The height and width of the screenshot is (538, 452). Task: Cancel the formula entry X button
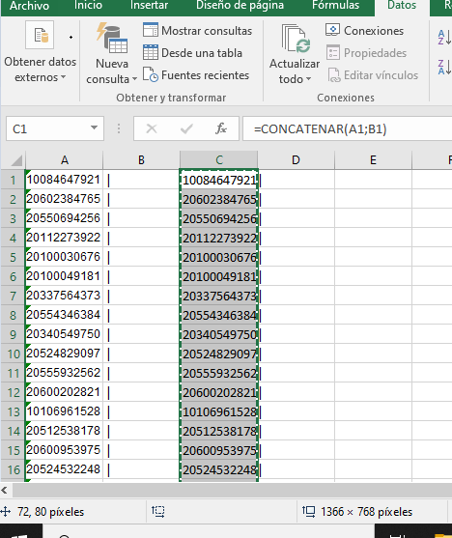tap(152, 128)
